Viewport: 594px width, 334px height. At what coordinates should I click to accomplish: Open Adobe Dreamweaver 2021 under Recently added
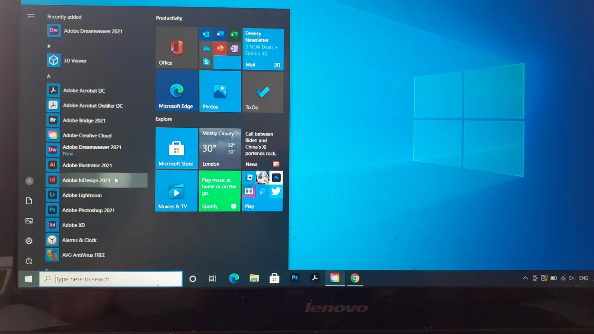(97, 31)
